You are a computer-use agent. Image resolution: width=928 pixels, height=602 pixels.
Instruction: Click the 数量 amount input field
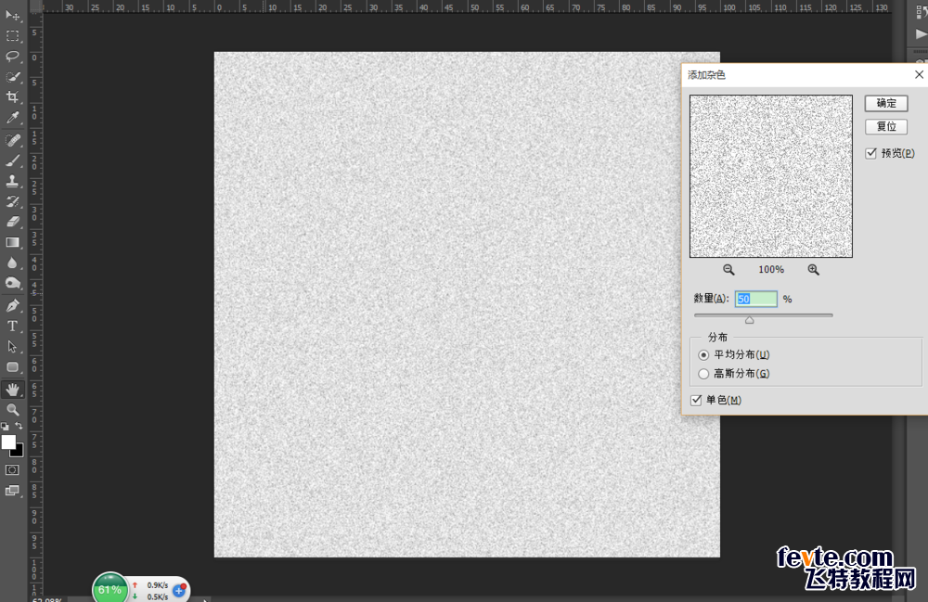pyautogui.click(x=755, y=299)
